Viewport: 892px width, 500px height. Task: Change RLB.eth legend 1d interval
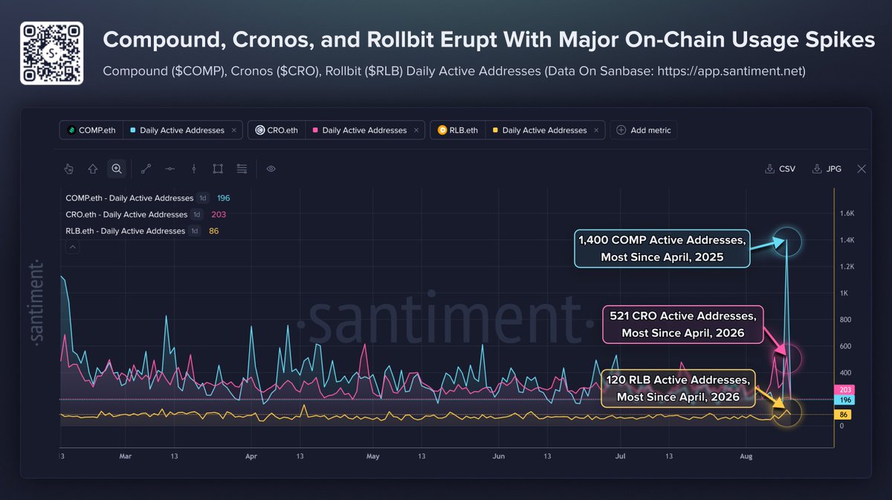195,231
